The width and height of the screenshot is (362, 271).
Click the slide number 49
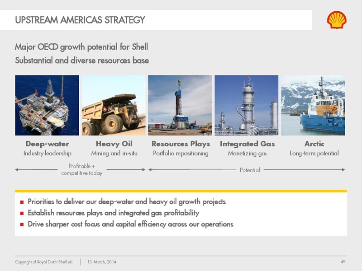343,262
